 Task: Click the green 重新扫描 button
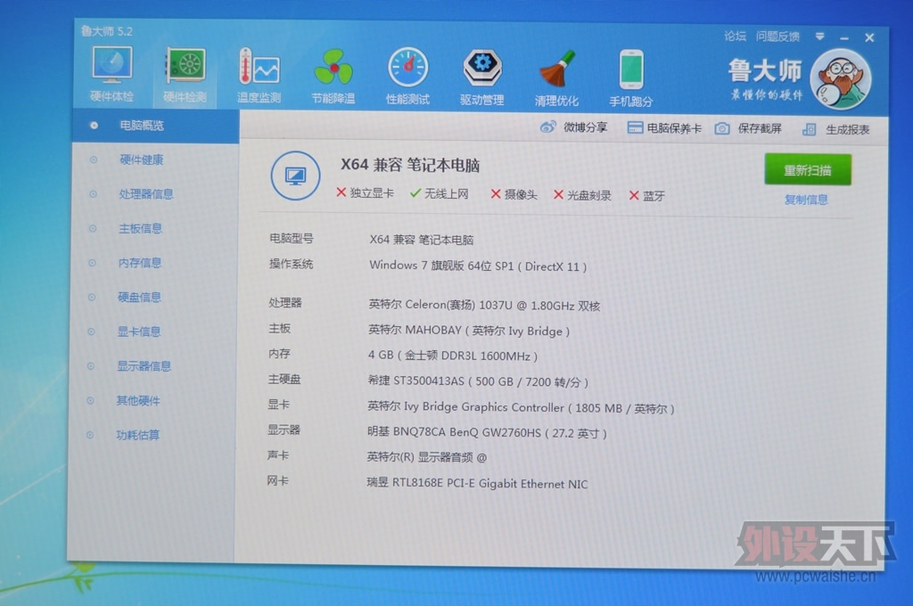click(808, 170)
